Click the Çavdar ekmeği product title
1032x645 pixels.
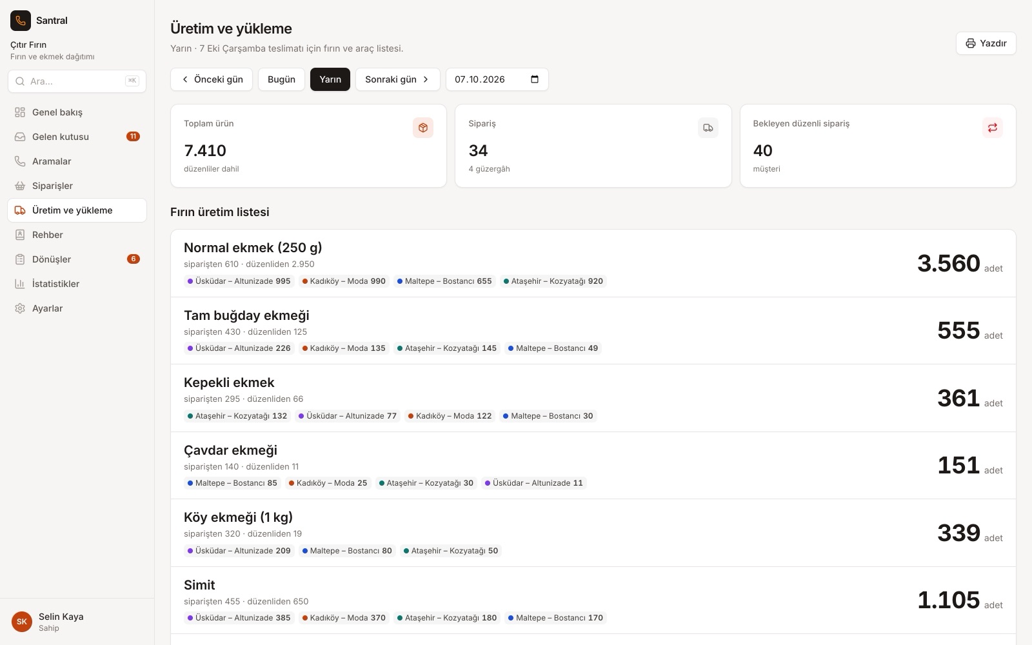230,450
